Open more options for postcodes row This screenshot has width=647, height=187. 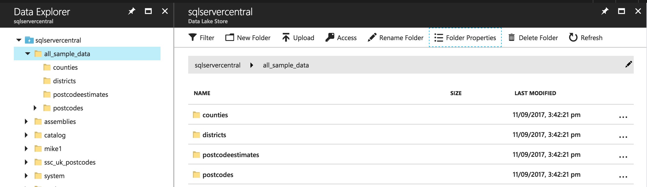pos(623,176)
